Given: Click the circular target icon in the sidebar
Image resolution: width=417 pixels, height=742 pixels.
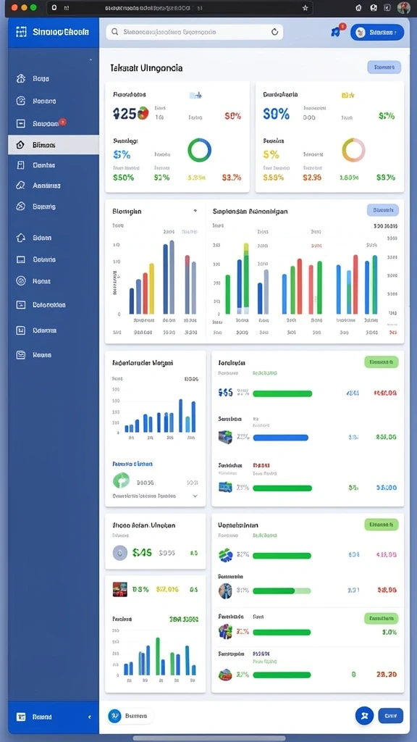Looking at the screenshot, I should pyautogui.click(x=20, y=281).
